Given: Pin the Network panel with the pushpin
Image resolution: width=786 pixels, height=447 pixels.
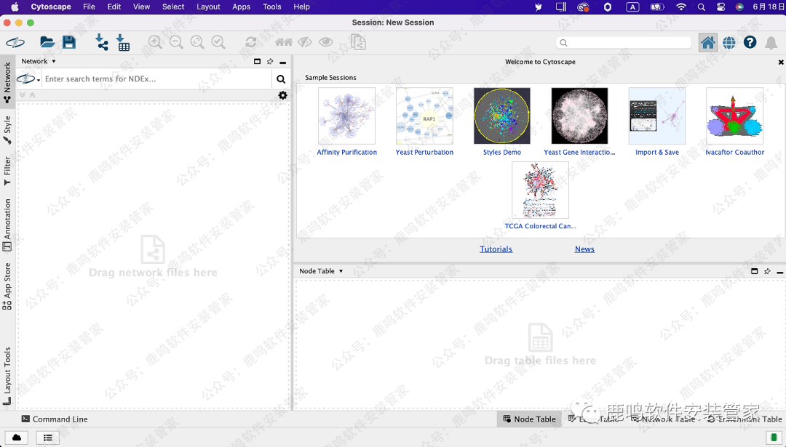Looking at the screenshot, I should tap(270, 62).
